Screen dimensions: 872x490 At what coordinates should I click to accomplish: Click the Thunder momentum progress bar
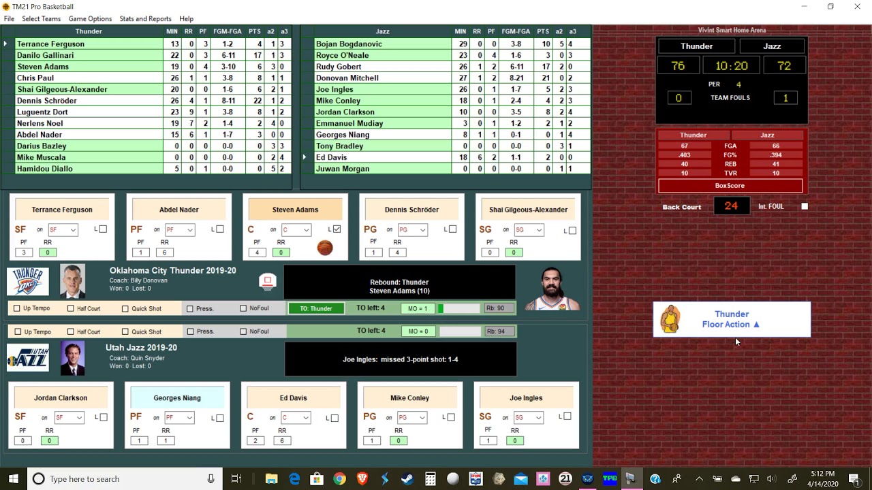pos(460,309)
